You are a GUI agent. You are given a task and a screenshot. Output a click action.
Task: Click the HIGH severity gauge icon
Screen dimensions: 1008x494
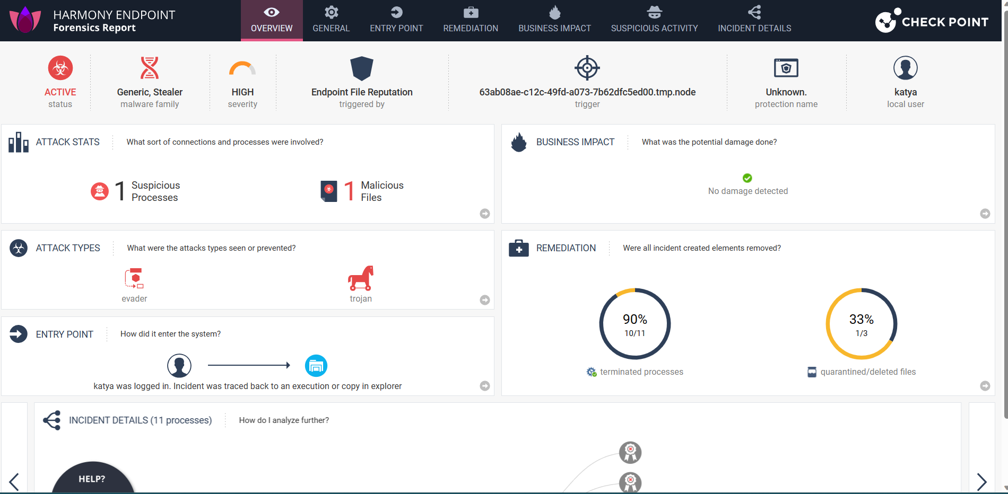(x=242, y=68)
